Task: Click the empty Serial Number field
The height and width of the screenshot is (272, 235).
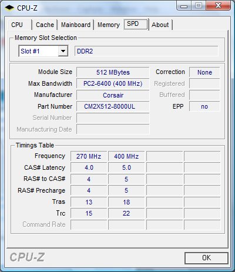Action: tap(113, 118)
